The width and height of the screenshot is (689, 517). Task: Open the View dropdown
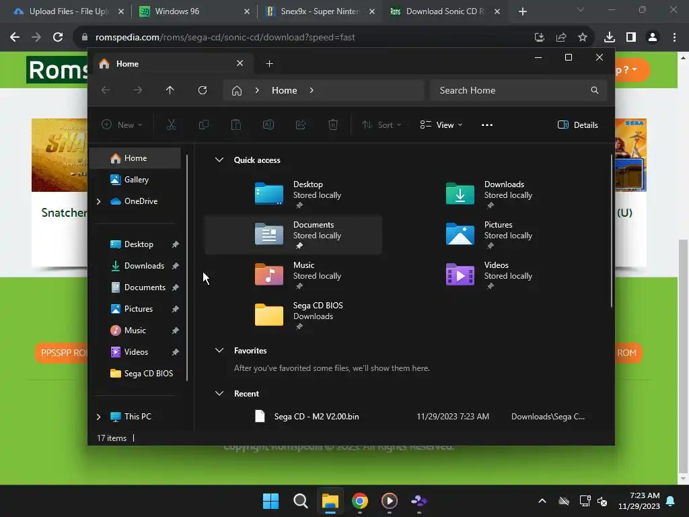[x=441, y=125]
